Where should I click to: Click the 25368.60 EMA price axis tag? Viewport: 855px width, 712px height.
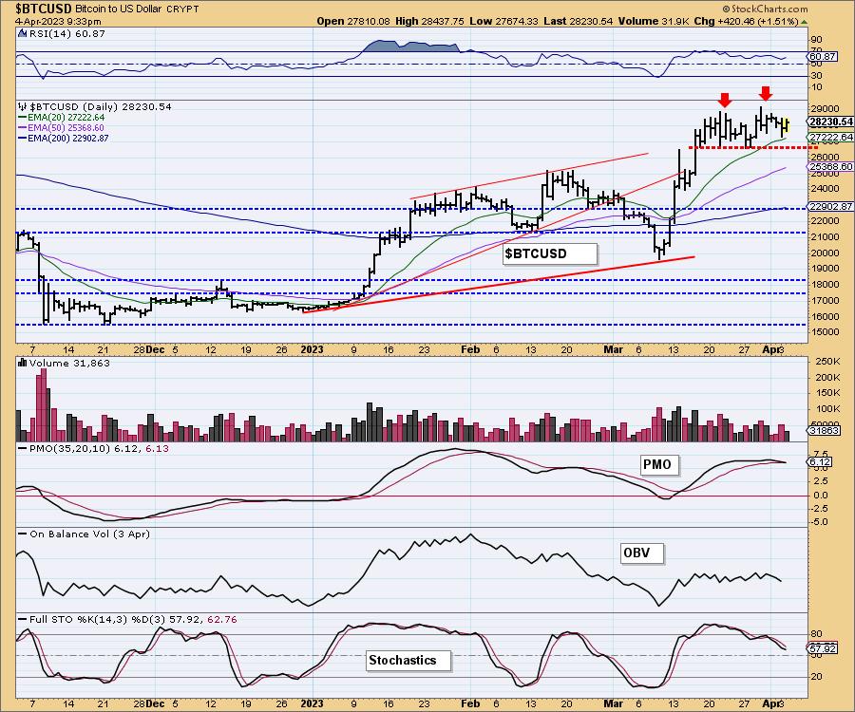pos(831,167)
